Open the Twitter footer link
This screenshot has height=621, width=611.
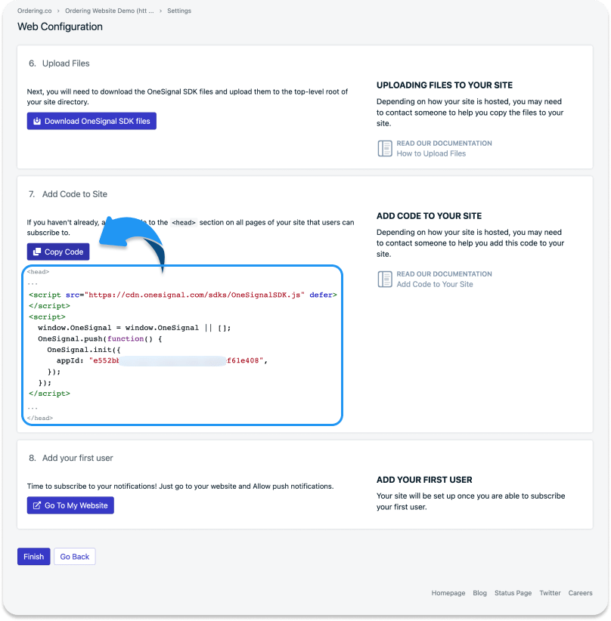550,593
